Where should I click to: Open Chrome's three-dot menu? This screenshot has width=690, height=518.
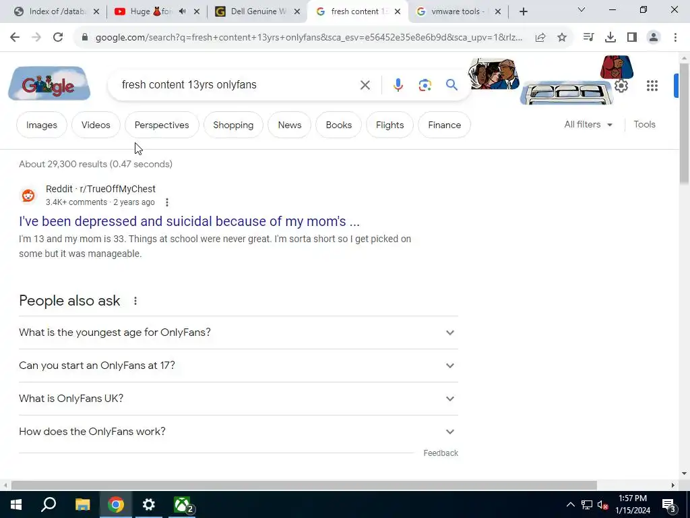[675, 38]
